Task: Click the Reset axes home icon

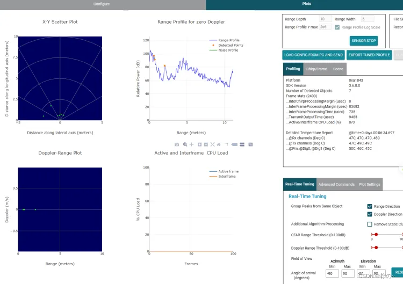Action: (219, 144)
